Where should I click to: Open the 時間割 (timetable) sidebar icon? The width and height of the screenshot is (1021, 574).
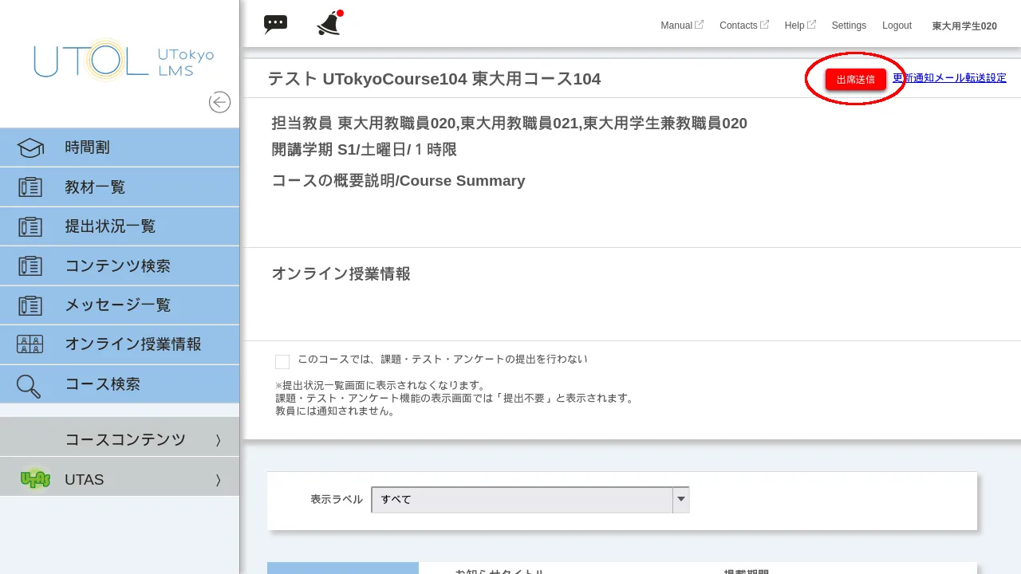tap(30, 147)
